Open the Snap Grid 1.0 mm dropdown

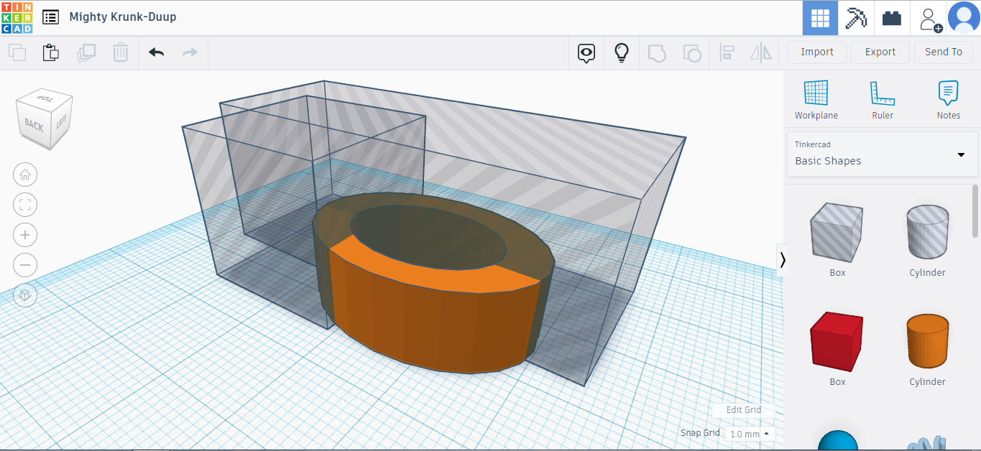[750, 434]
